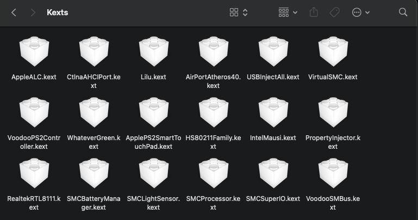Screen dimensions: 418x220
Task: Click the USBInjectAll.kext file name
Action: pos(273,77)
